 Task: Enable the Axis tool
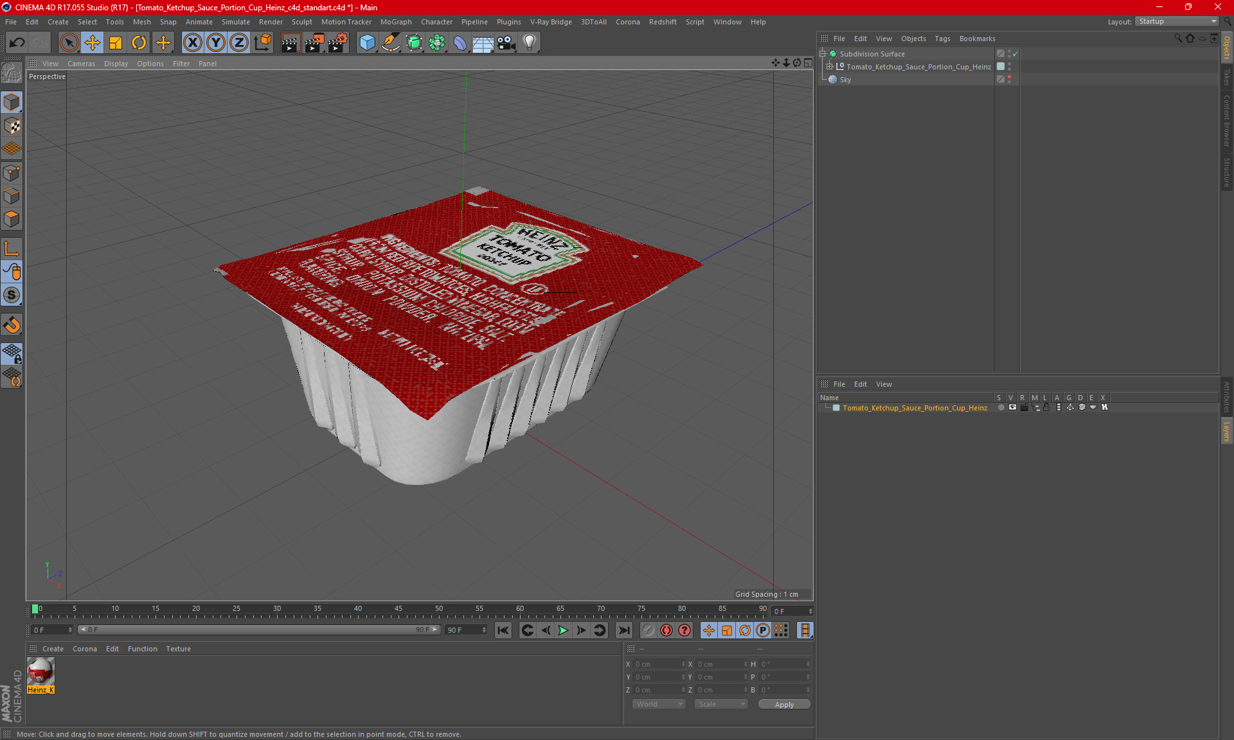(x=12, y=249)
